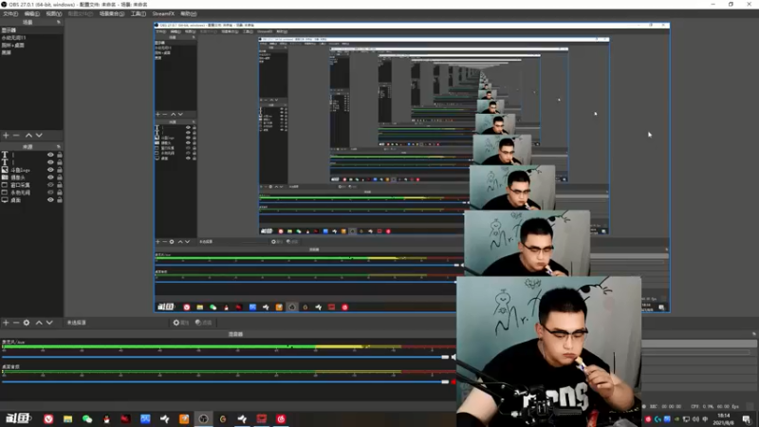Toggle the lock on the 窗口采集 source
The width and height of the screenshot is (759, 427).
pos(60,185)
